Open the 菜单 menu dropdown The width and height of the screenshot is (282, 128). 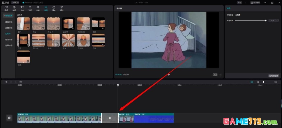tap(15, 3)
